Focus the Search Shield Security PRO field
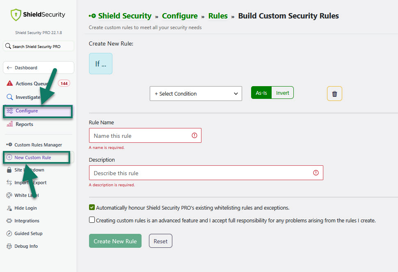The image size is (398, 272). 39,46
